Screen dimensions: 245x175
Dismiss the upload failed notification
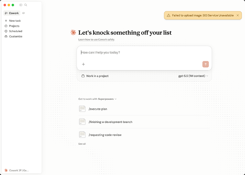click(238, 15)
